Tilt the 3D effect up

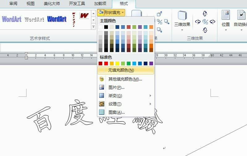(205, 14)
